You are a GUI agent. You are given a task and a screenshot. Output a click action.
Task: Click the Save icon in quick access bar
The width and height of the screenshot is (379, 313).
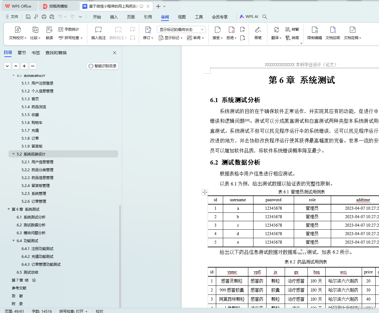pyautogui.click(x=28, y=17)
